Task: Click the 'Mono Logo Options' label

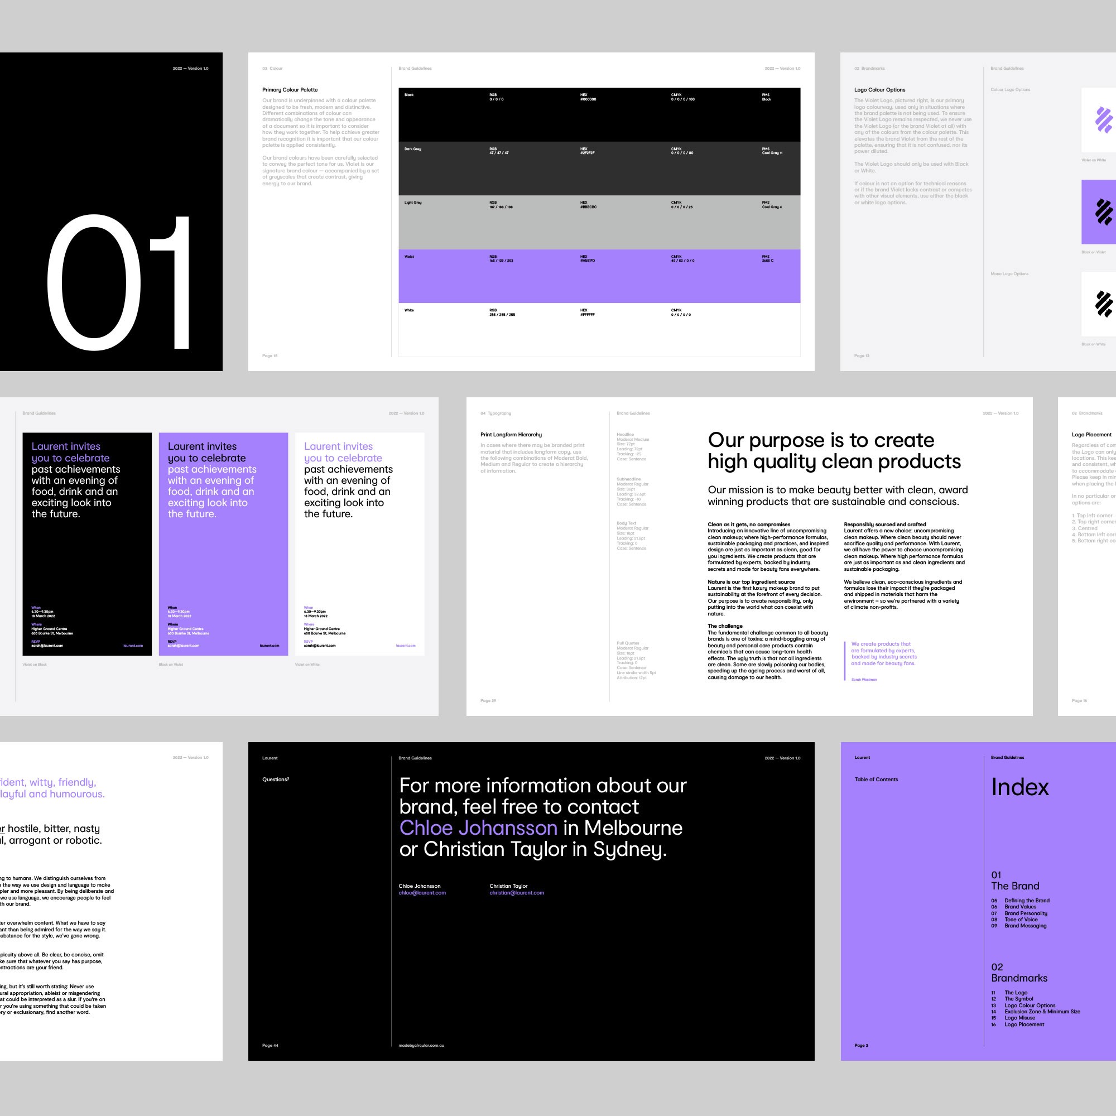Action: tap(1009, 273)
